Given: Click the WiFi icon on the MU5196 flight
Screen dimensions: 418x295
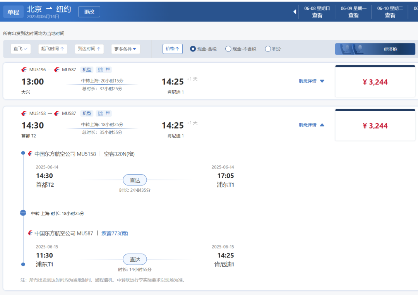Looking at the screenshot, I should pyautogui.click(x=100, y=70).
